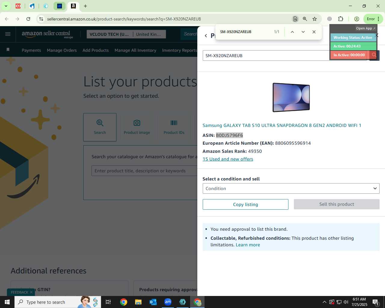Click the product keywords search field

point(144,171)
